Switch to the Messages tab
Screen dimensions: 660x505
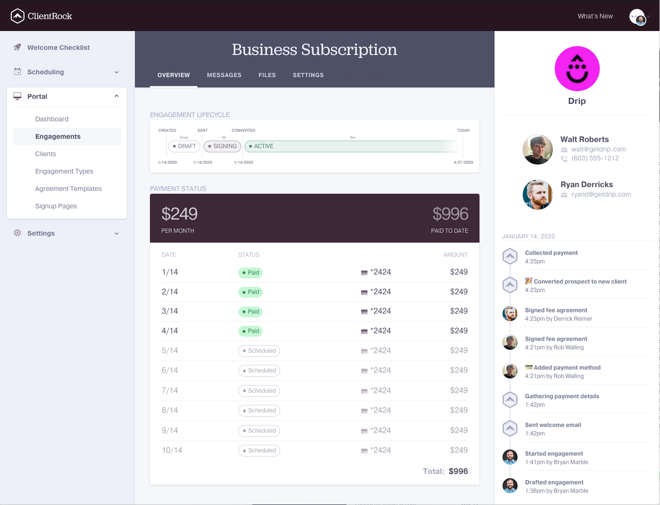pyautogui.click(x=224, y=75)
